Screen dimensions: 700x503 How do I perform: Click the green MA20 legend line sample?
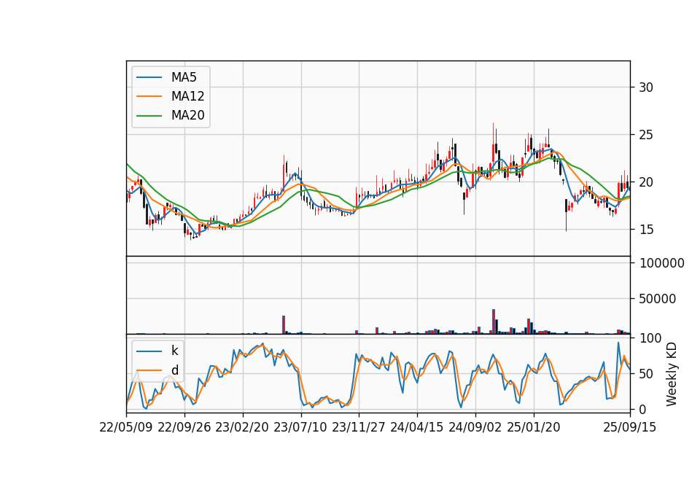click(x=149, y=115)
